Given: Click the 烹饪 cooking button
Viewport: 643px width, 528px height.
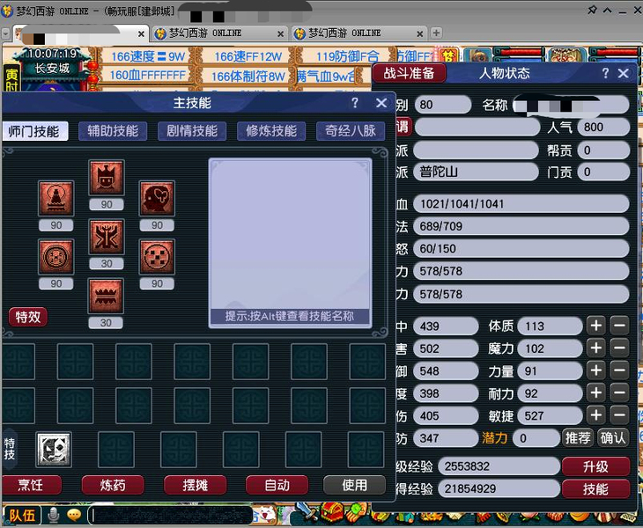Looking at the screenshot, I should 31,486.
